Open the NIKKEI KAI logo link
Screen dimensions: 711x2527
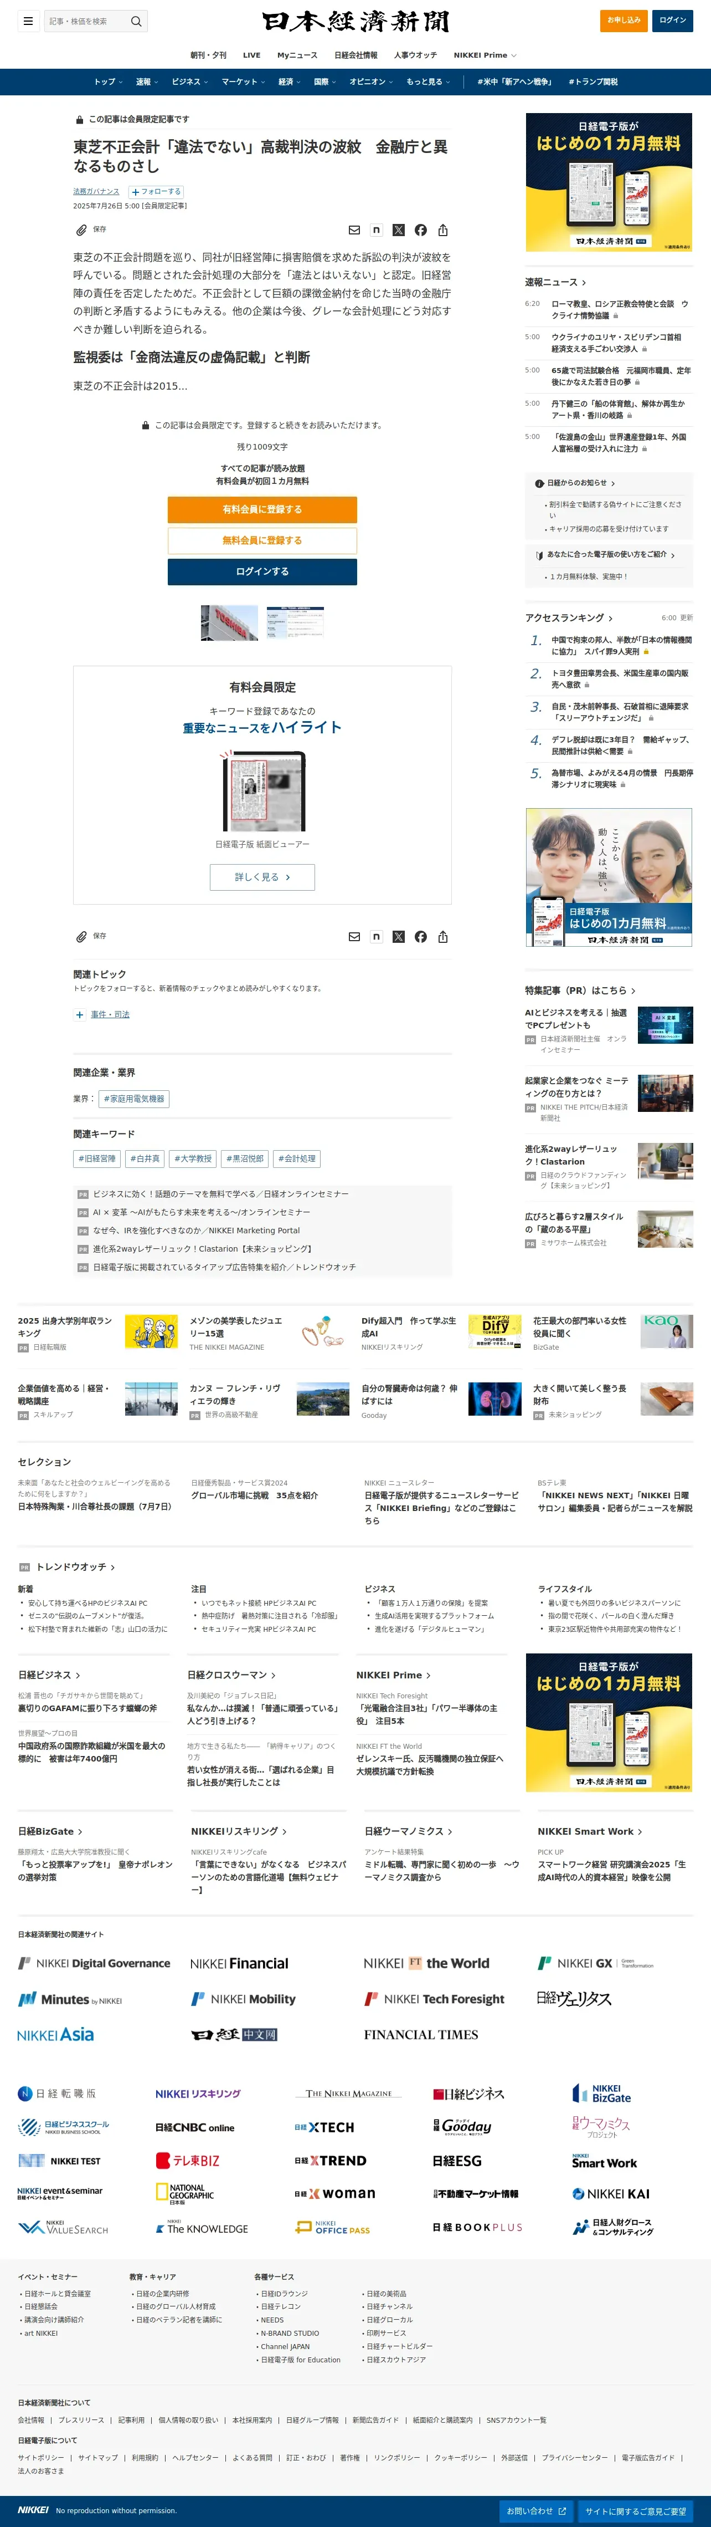tap(611, 2193)
